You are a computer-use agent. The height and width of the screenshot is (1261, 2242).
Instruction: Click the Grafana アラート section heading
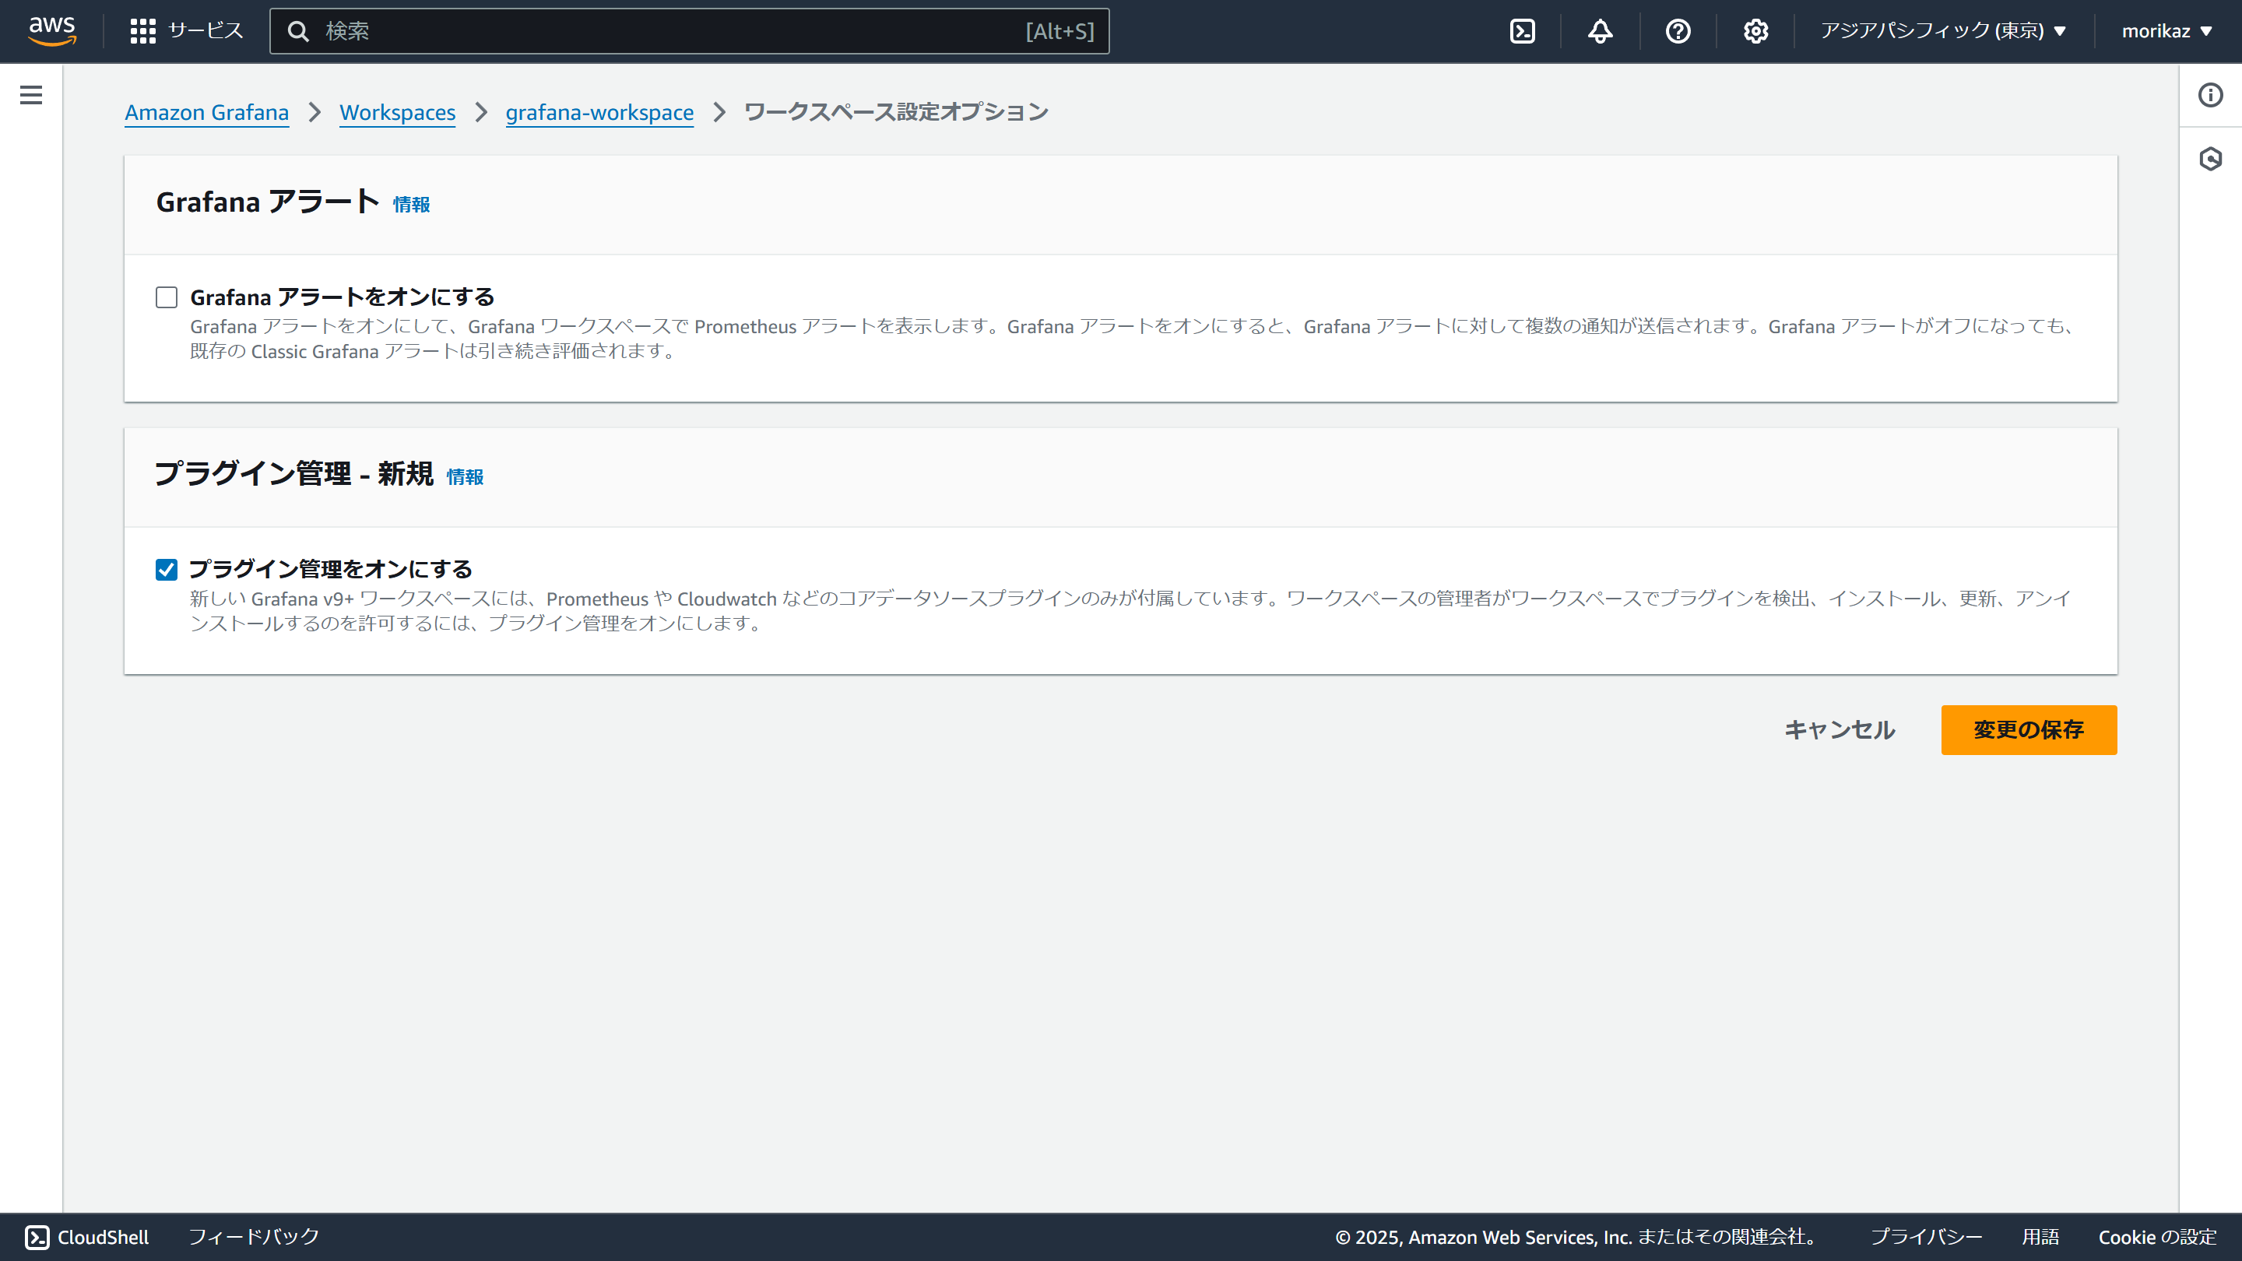267,202
